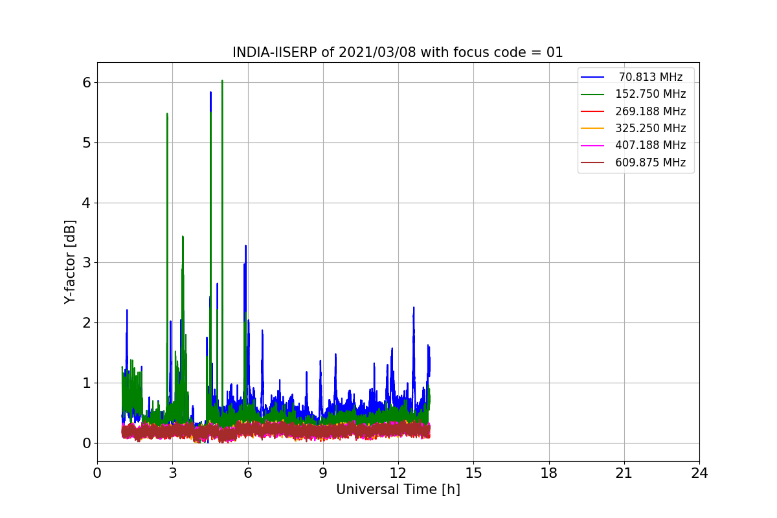Click the blue line swatch in legend
777x518 pixels.
(593, 77)
